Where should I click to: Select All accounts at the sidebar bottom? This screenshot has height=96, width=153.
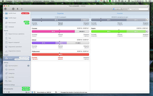pos(8,89)
